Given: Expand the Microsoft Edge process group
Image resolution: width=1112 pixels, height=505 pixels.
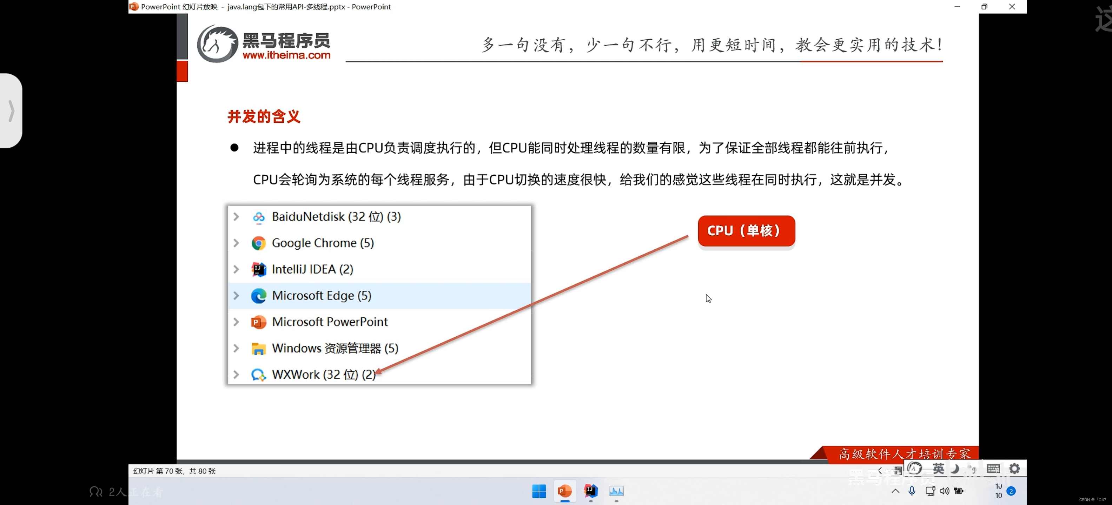Looking at the screenshot, I should point(236,295).
